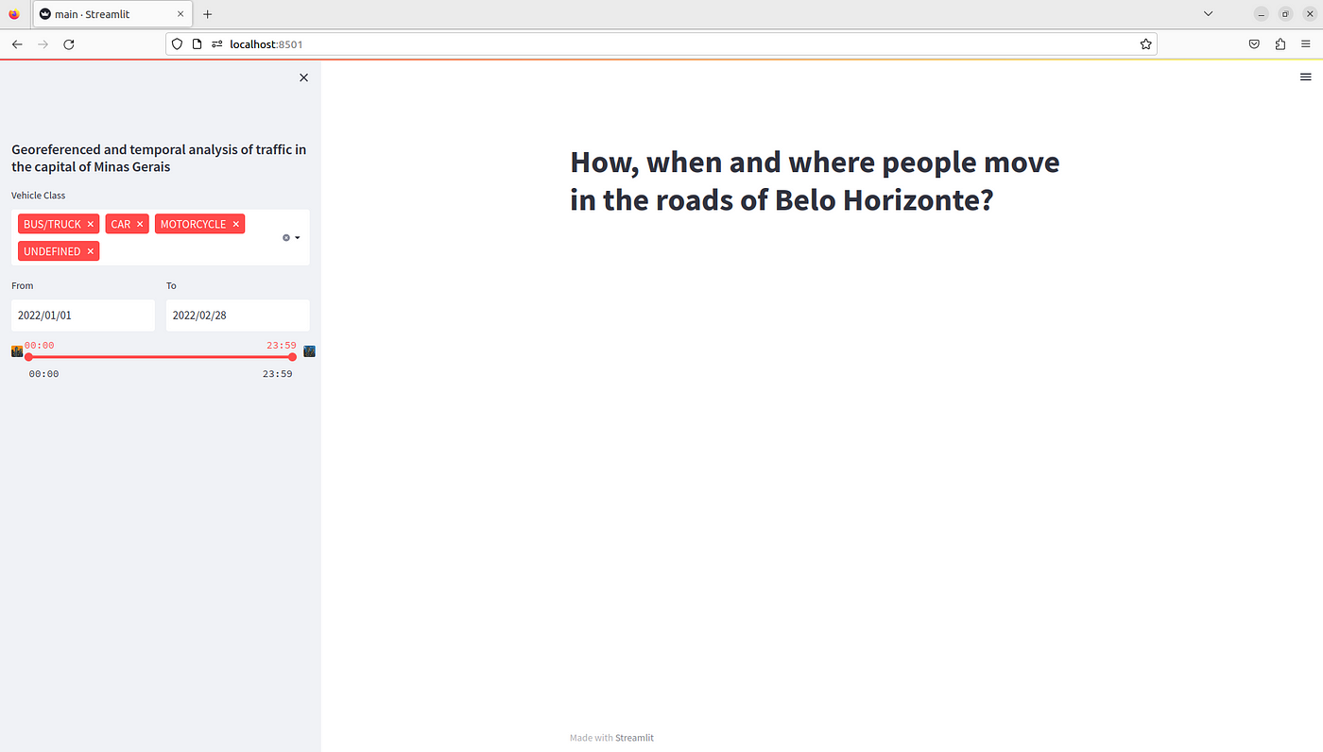Open the list all tabs dropdown
The image size is (1323, 752).
1208,14
